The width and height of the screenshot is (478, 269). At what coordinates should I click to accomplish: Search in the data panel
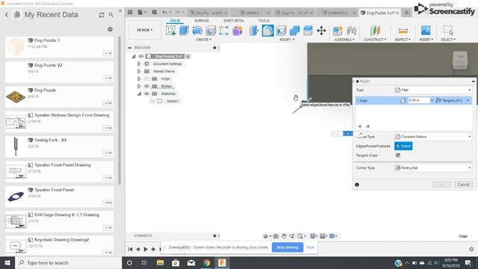tap(111, 15)
